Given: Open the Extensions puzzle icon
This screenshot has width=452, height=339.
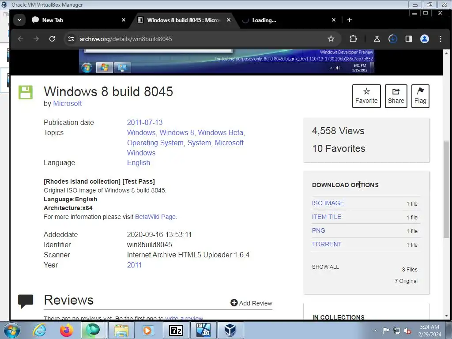Looking at the screenshot, I should (x=353, y=39).
